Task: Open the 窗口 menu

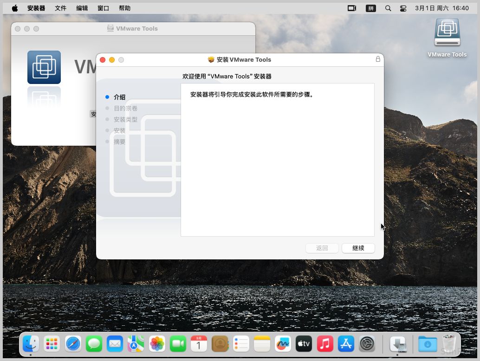Action: pos(104,8)
